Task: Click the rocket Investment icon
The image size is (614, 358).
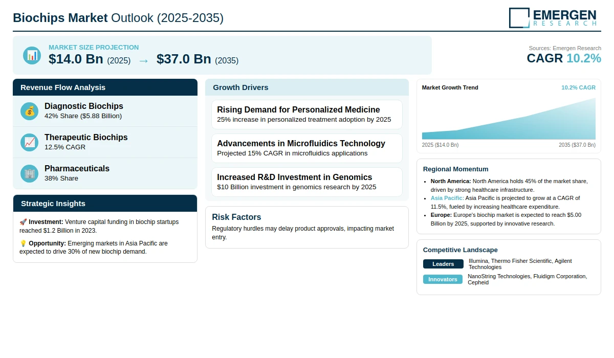Action: [23, 222]
